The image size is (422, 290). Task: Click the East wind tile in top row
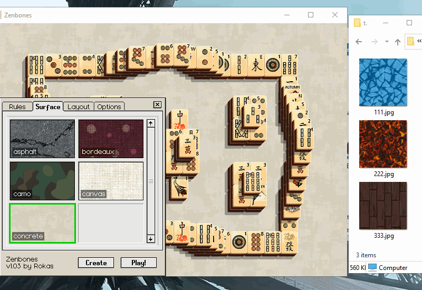256,65
